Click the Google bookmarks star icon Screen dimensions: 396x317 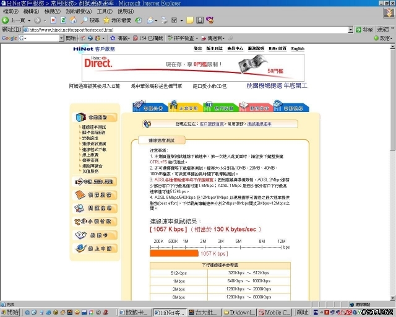coord(113,38)
